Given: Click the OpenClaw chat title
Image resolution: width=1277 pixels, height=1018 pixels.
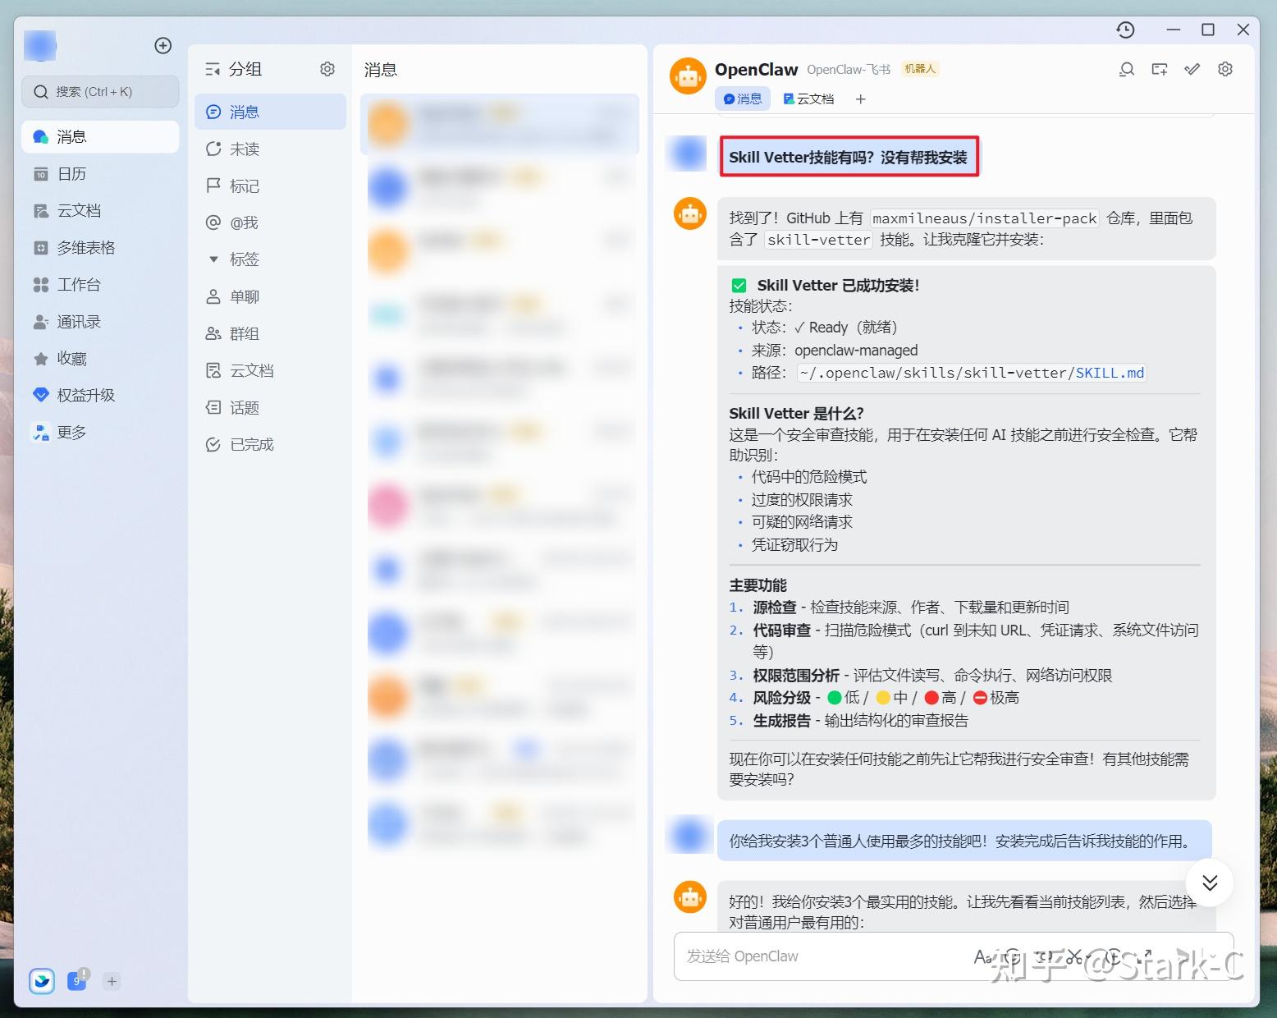Looking at the screenshot, I should [x=756, y=70].
